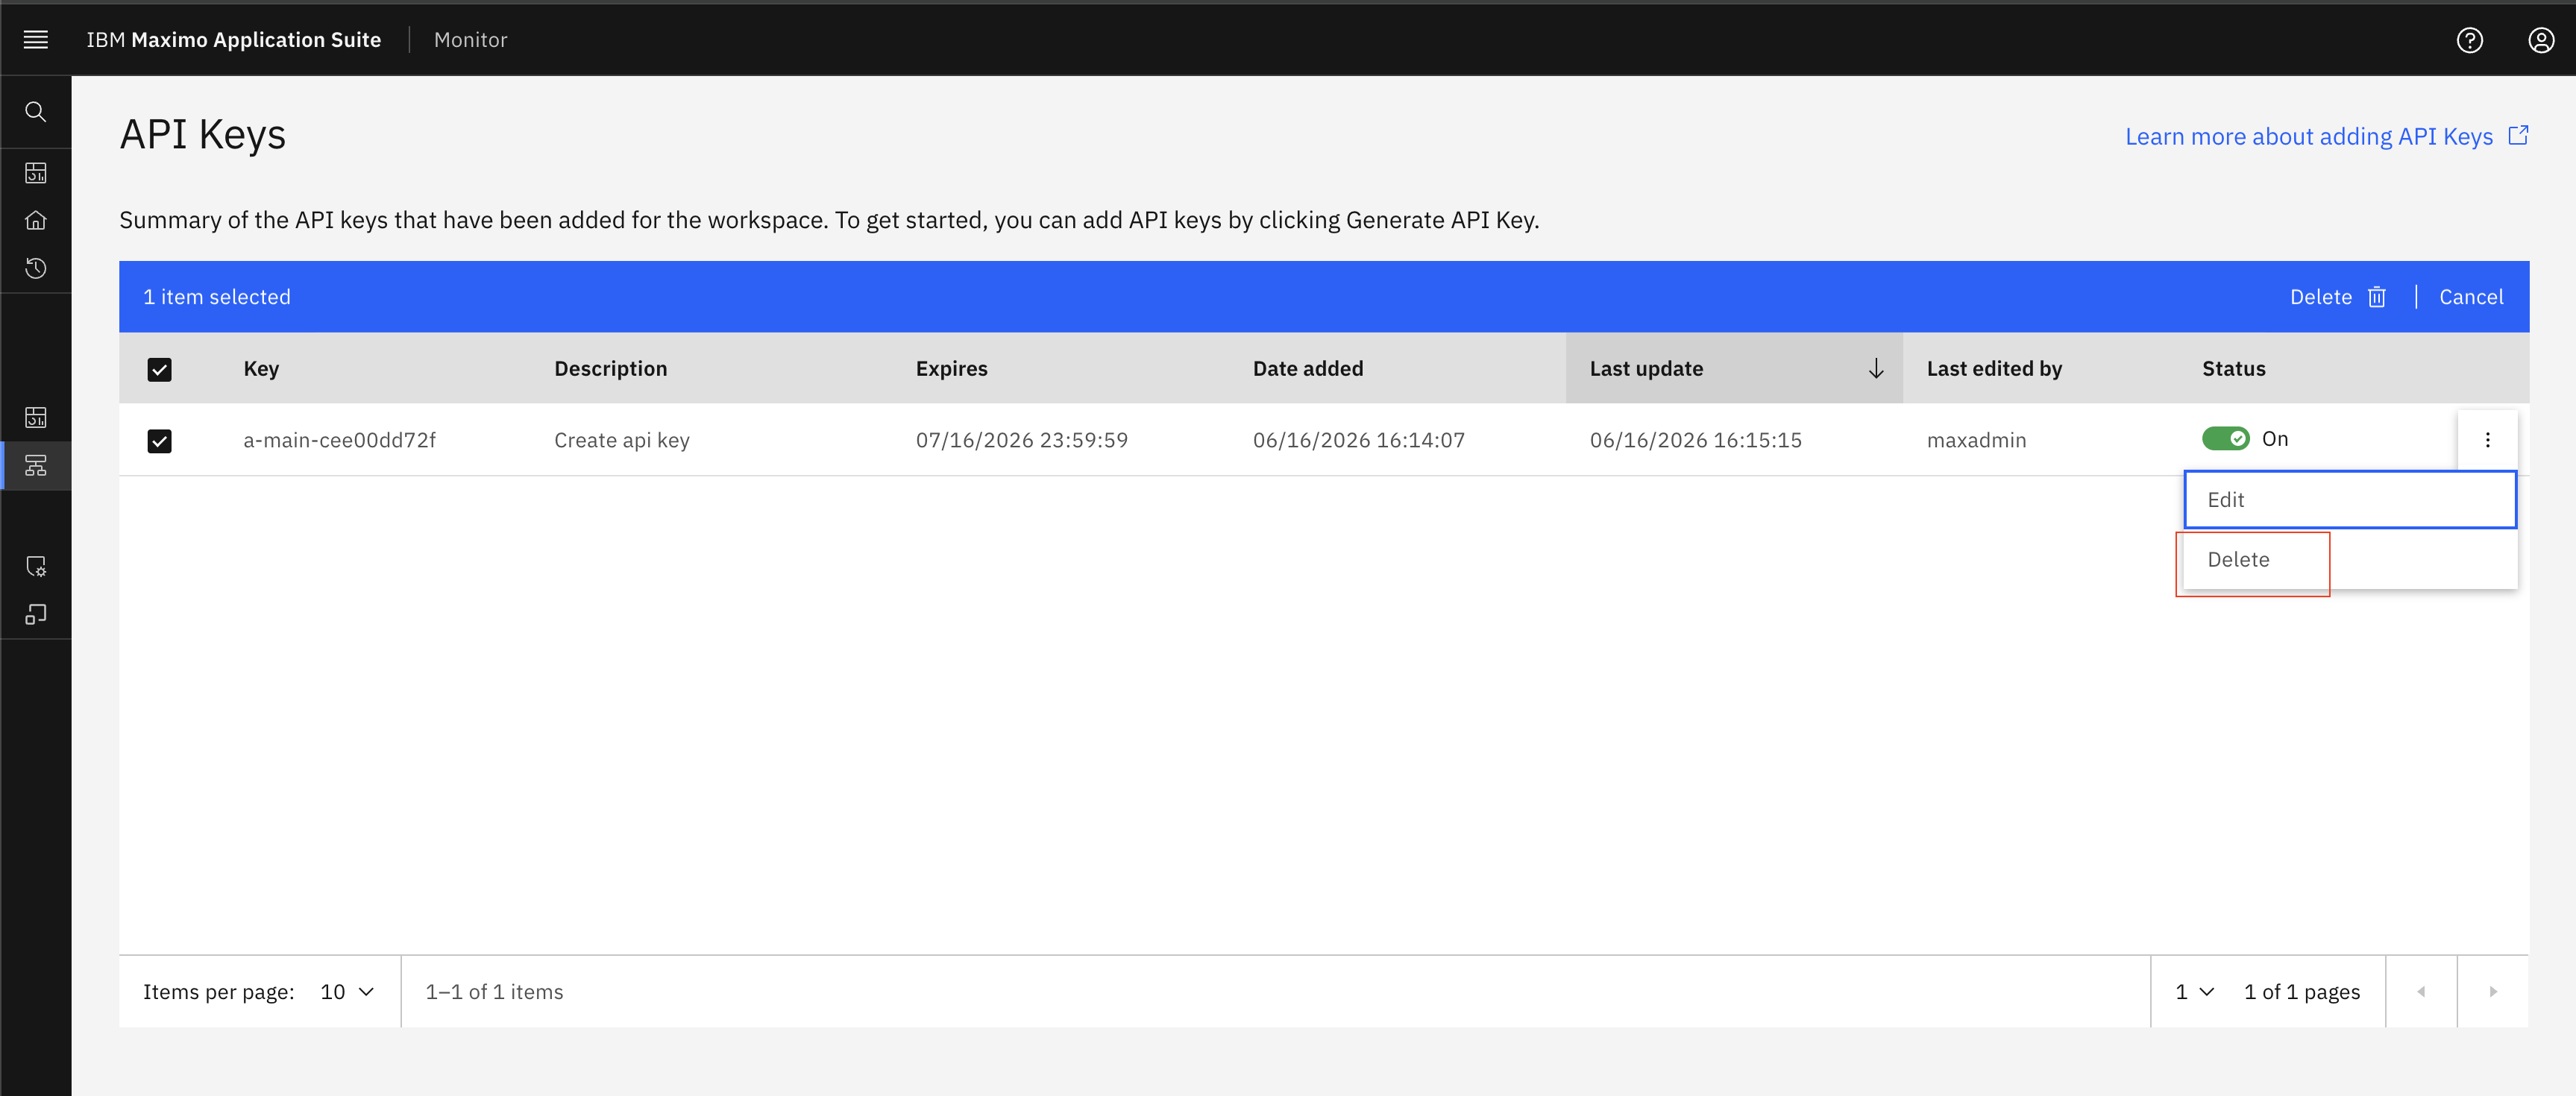Open the hamburger navigation menu
Image resolution: width=2576 pixels, height=1096 pixels.
36,40
